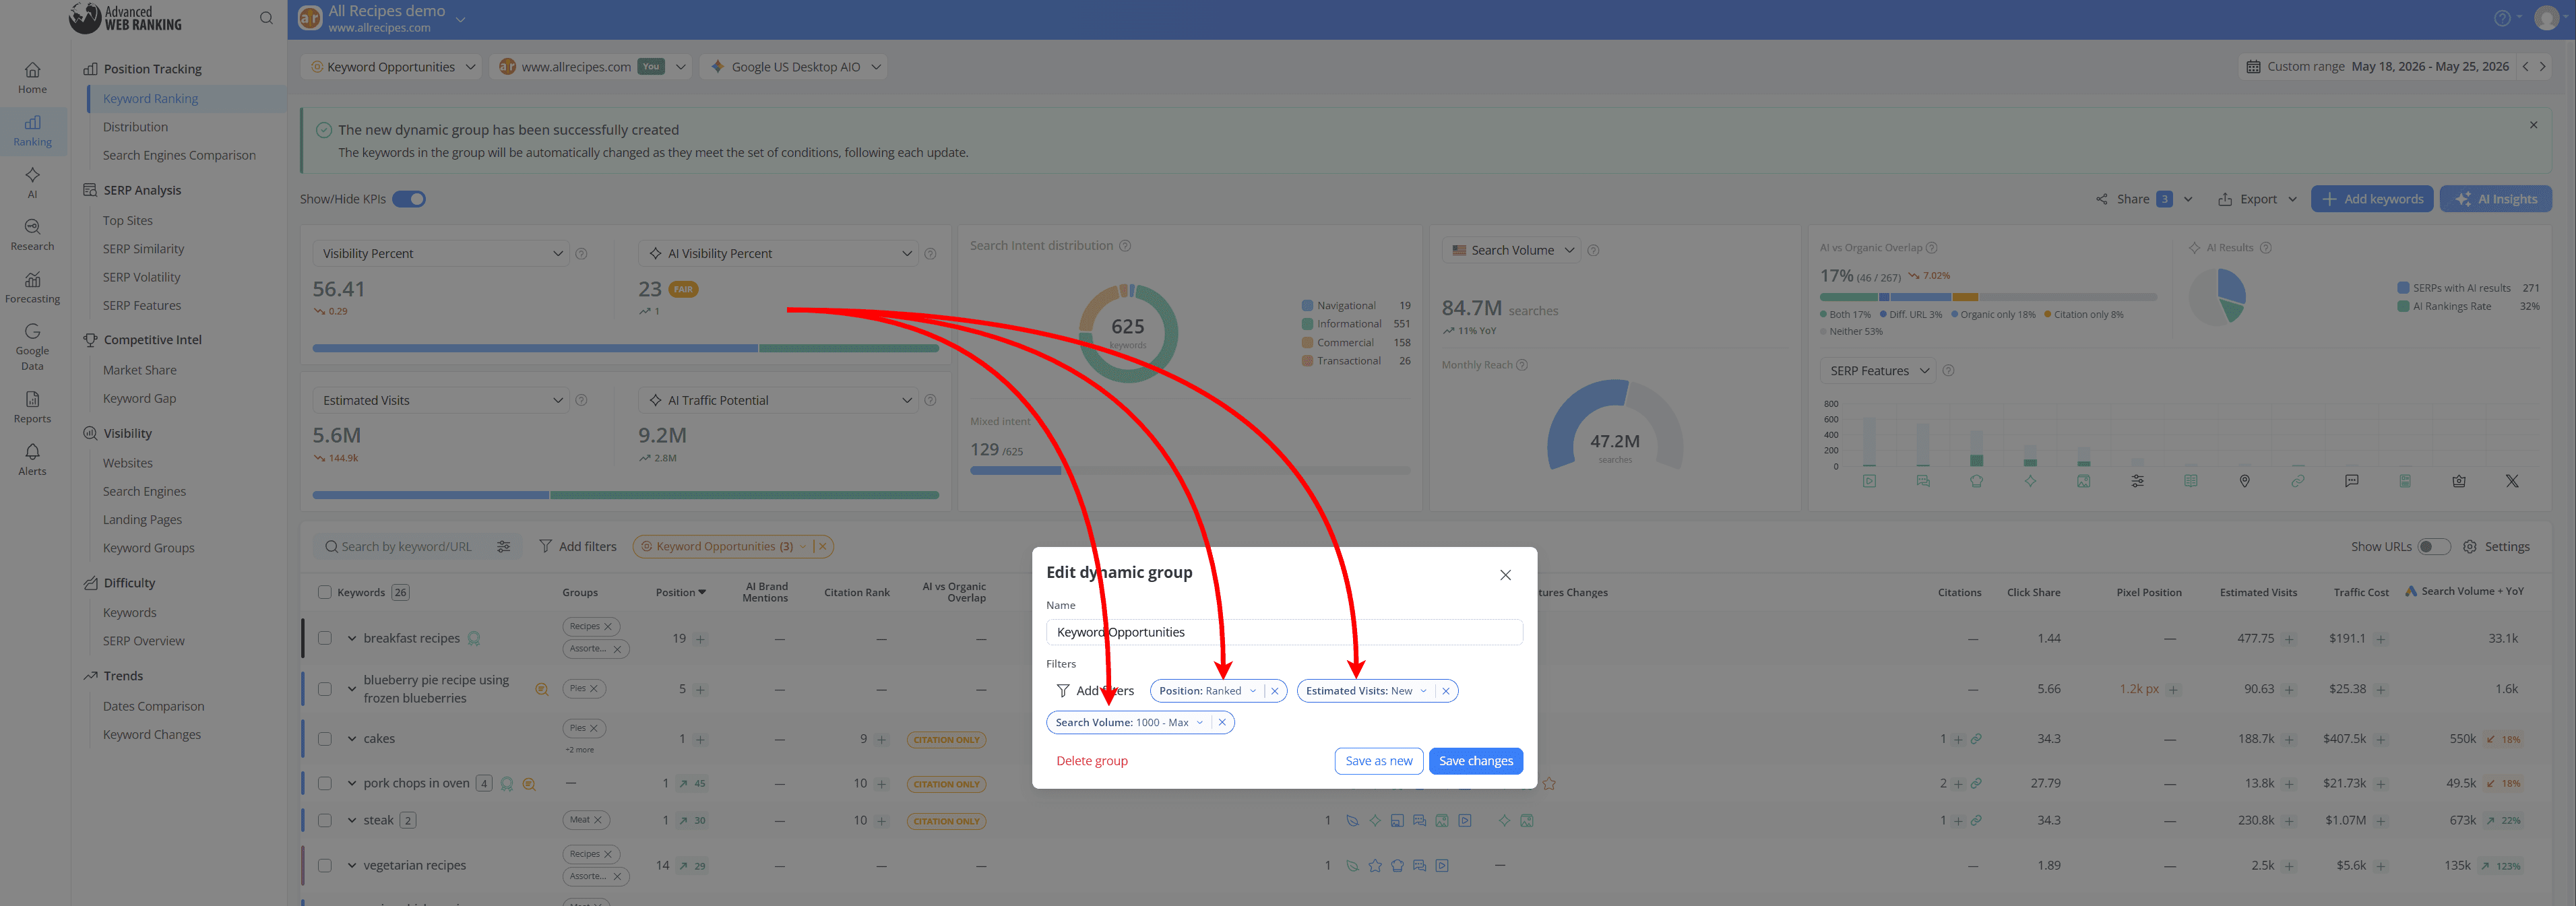The height and width of the screenshot is (906, 2576).
Task: Remove the Search Volume filter chip
Action: (x=1221, y=723)
